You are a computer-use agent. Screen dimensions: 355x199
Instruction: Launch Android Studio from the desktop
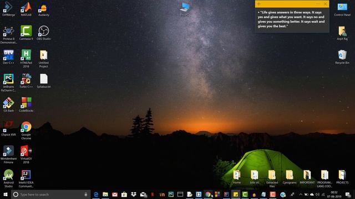(x=8, y=179)
